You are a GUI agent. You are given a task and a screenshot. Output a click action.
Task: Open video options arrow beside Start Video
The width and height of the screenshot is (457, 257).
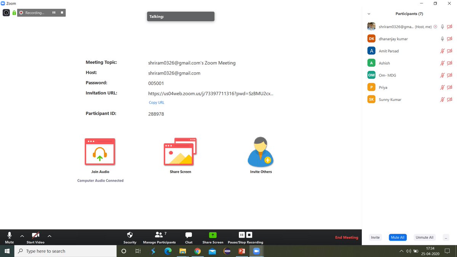click(x=50, y=236)
